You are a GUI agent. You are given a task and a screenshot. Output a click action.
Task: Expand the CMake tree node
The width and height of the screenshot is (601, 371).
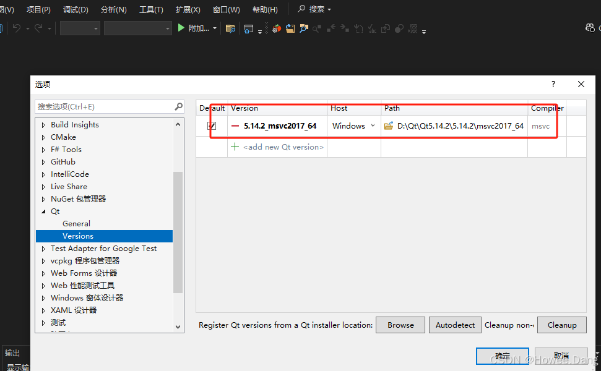(43, 137)
